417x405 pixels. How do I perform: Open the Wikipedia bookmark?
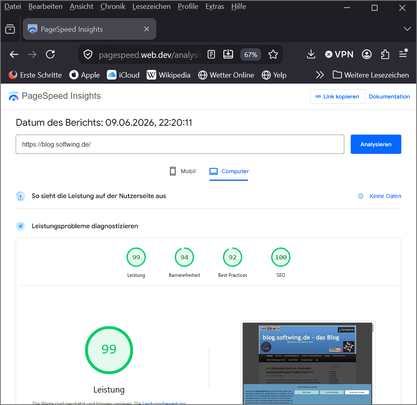tap(169, 75)
